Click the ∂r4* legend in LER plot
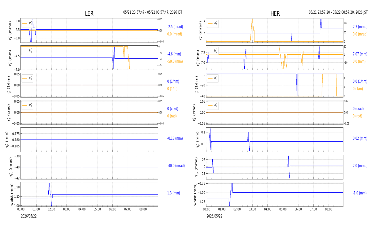This screenshot has width=371, height=227. pos(27,105)
